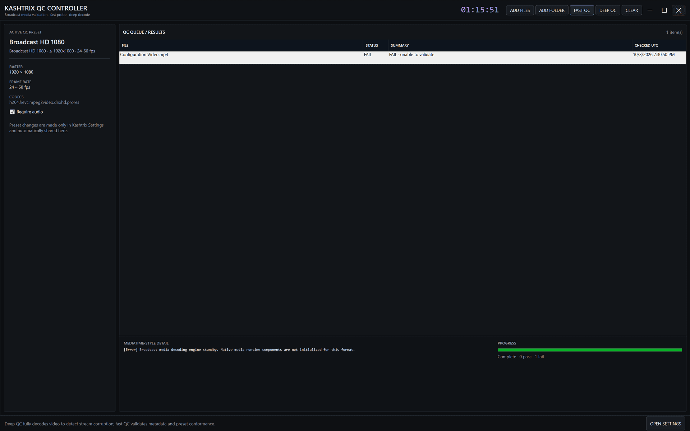Sort results by the STATUS column header
This screenshot has height=431, width=690.
click(376, 45)
